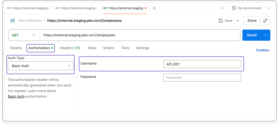Open the tabs overflow chevron
Viewport: 279px width, 126px height.
click(x=222, y=8)
